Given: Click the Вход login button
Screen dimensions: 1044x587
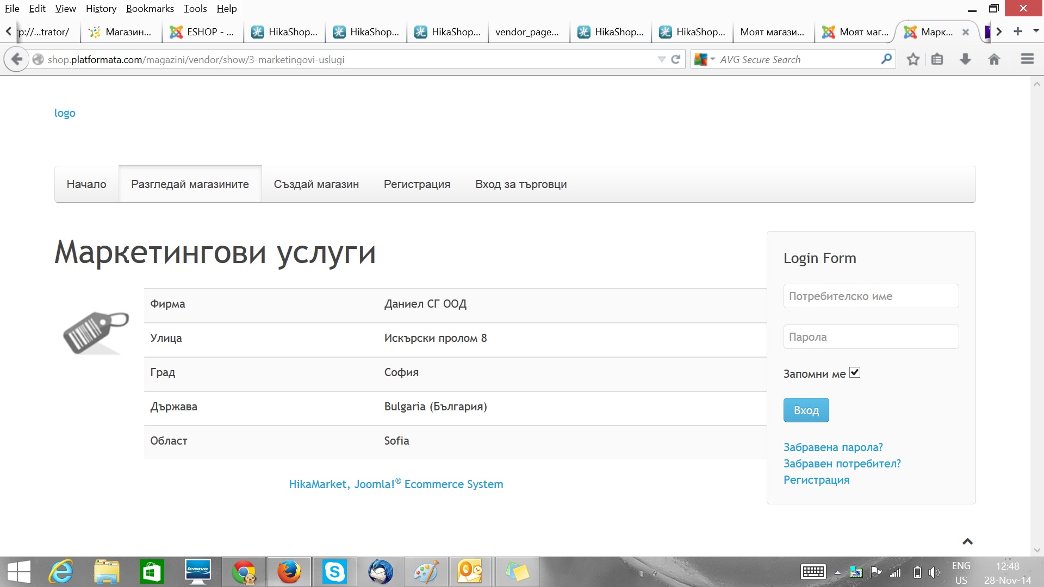Looking at the screenshot, I should click(806, 410).
